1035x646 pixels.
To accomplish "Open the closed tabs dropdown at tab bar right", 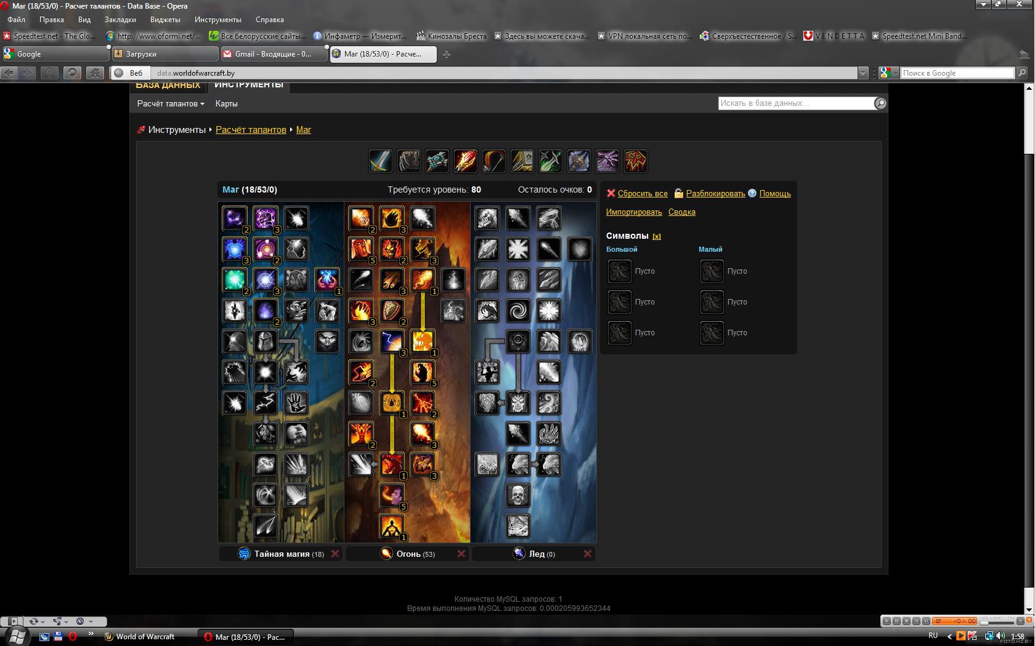I will (1024, 54).
